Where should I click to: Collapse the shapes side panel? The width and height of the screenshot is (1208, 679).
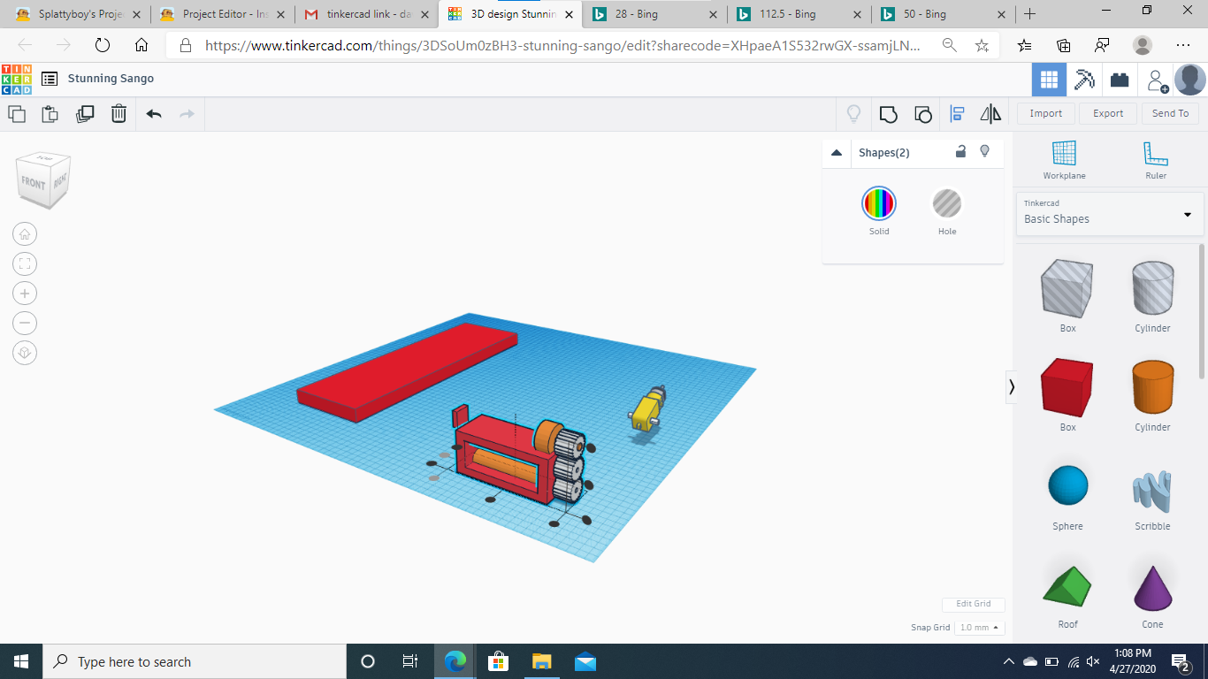1012,386
